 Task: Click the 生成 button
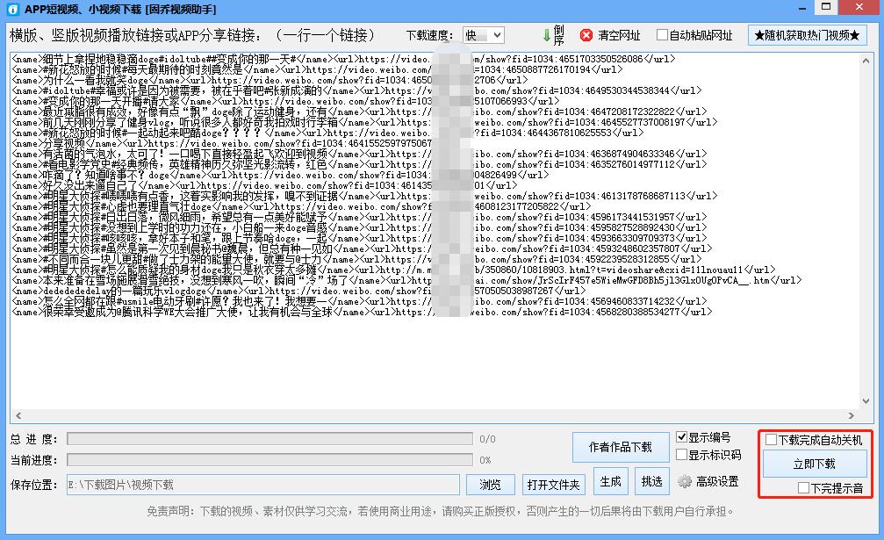tap(610, 481)
